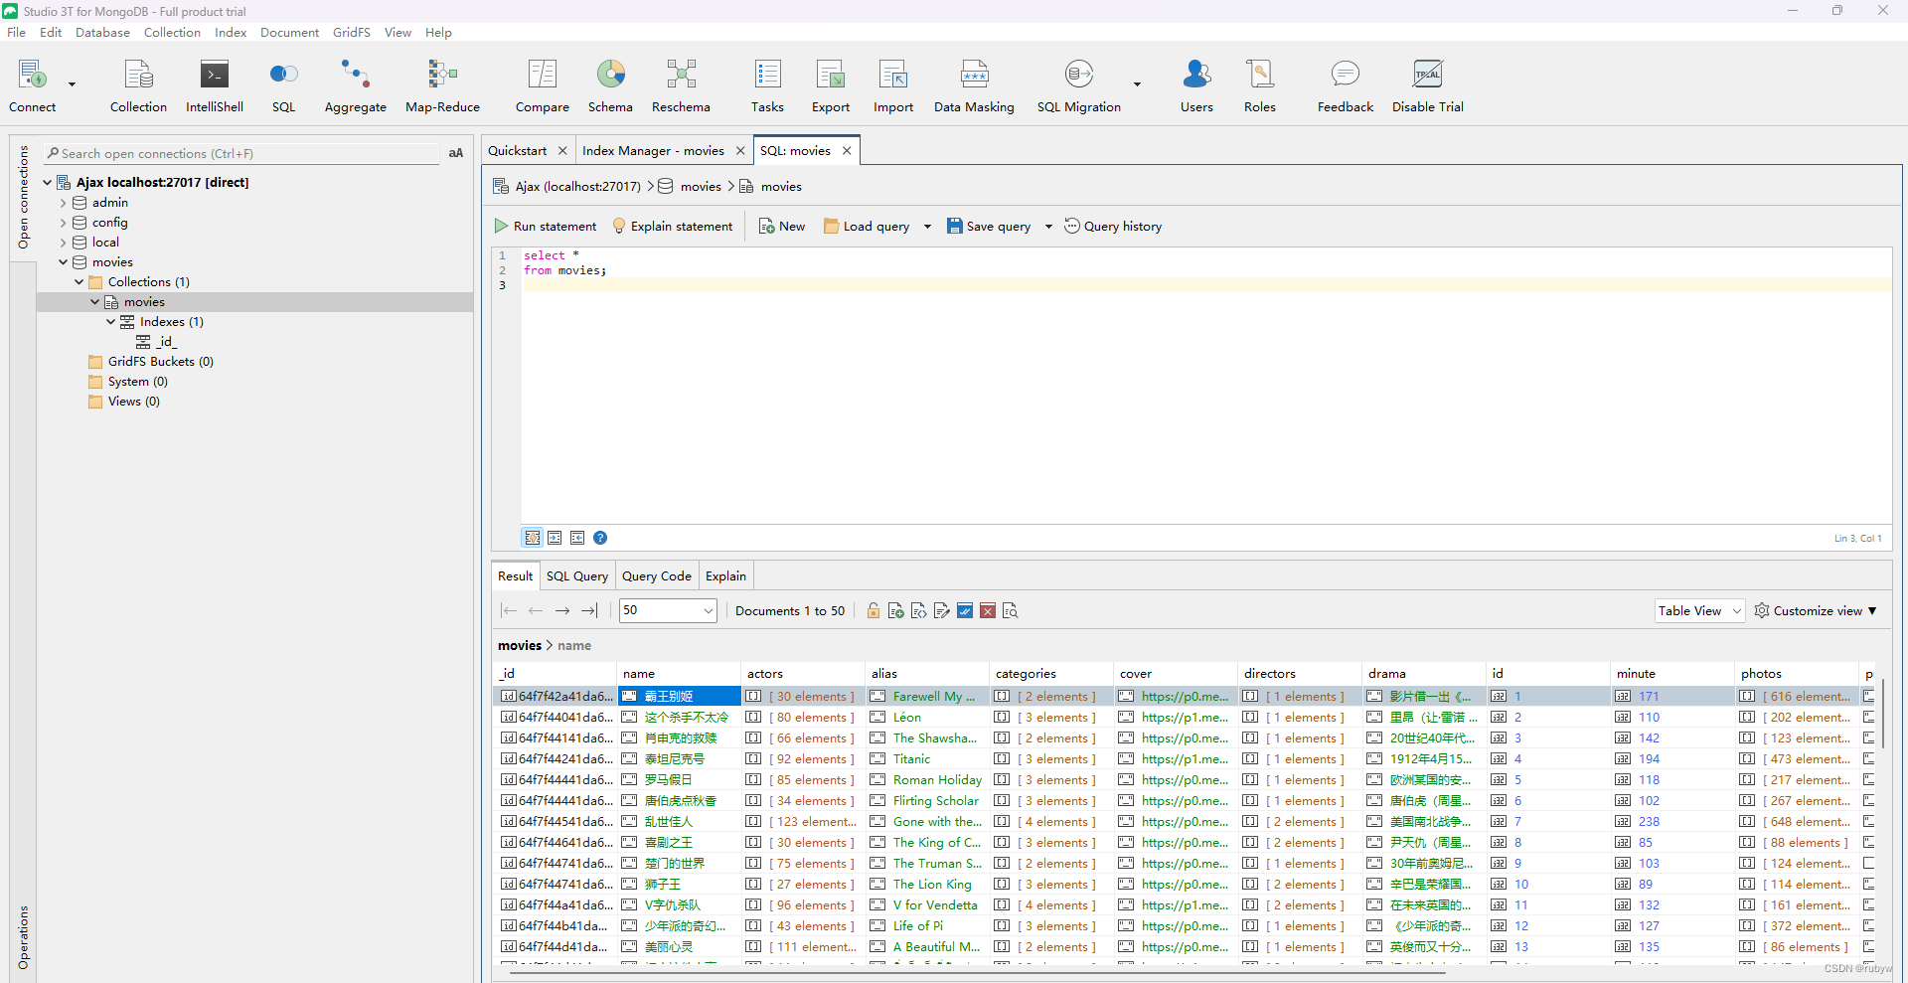Open the Collection menu

[x=172, y=32]
